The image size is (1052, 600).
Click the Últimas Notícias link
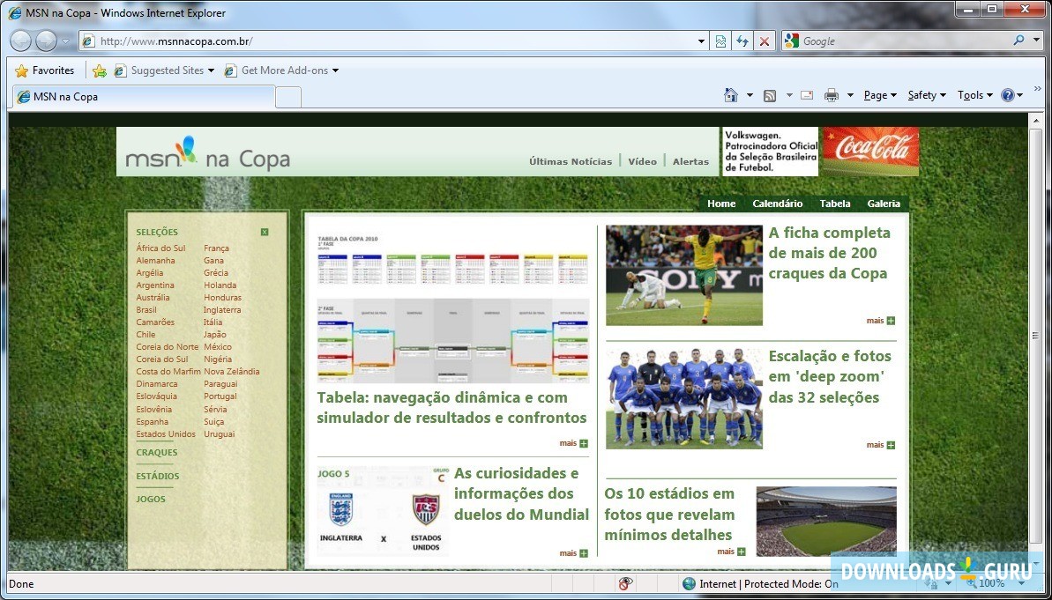[569, 161]
